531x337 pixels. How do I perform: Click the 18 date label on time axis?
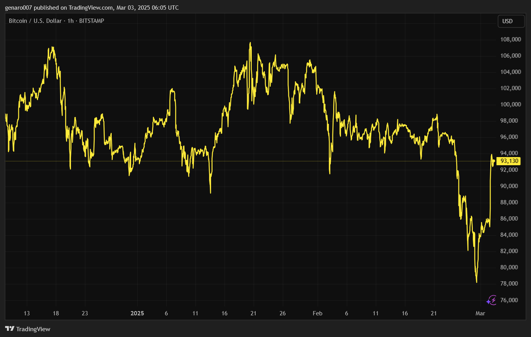tap(56, 313)
